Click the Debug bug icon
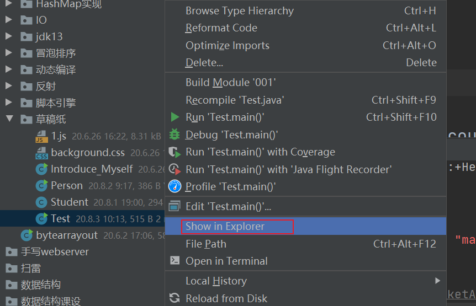 [x=174, y=135]
